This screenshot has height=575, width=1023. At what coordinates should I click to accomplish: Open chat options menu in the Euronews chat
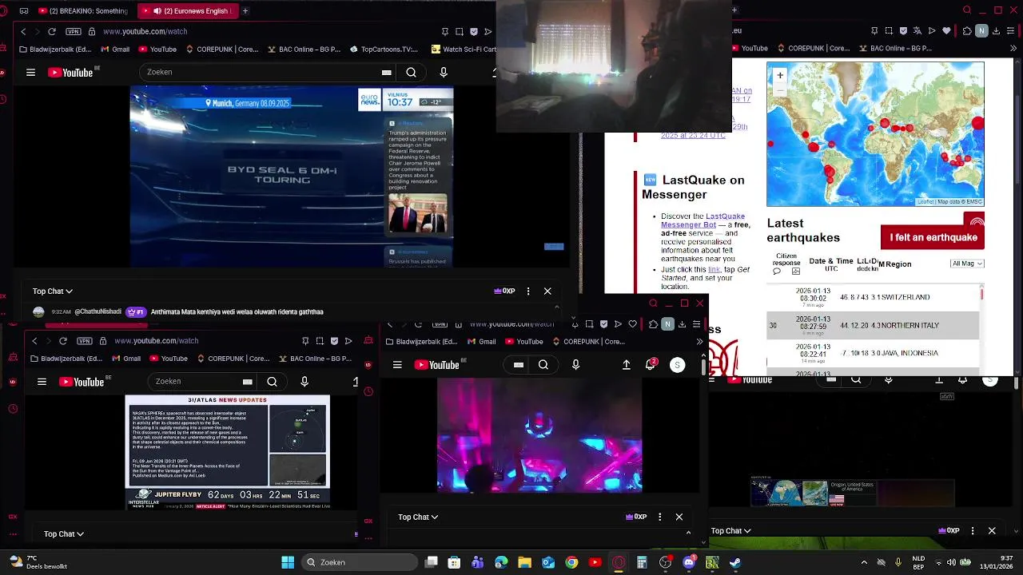(x=528, y=291)
